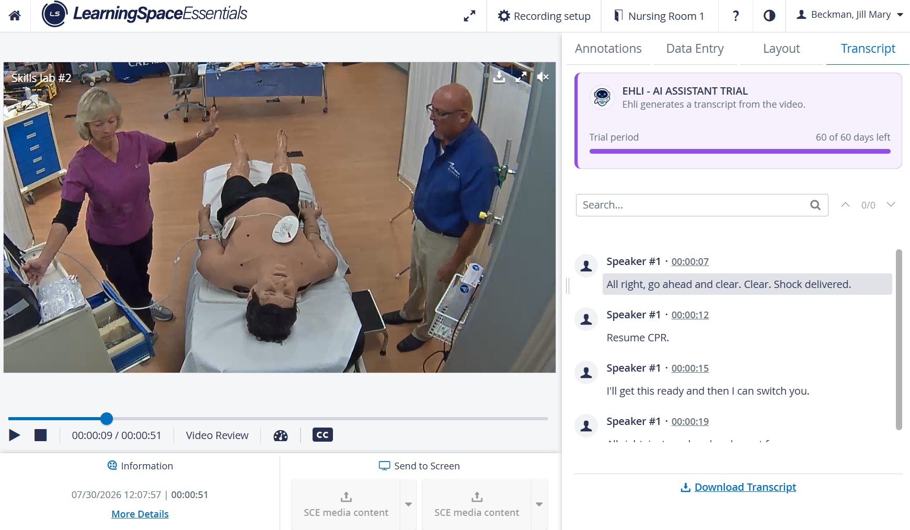Click the speaker avatar at 00:00:12
Viewport: 910px width, 530px height.
point(586,319)
